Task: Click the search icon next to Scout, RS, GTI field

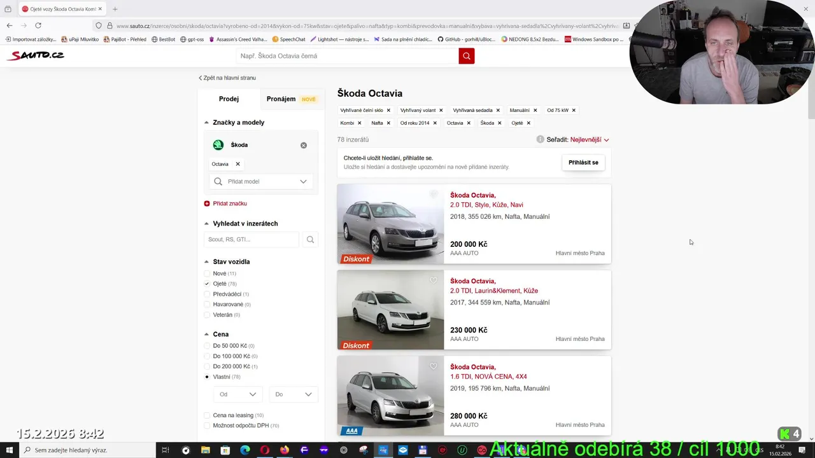Action: pos(310,240)
